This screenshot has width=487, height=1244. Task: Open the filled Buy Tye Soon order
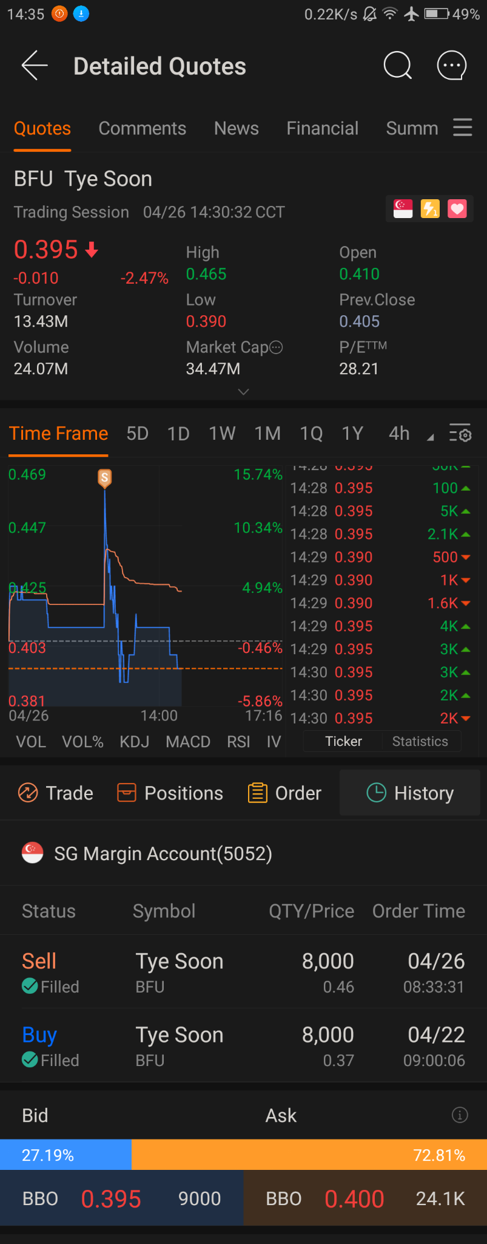pyautogui.click(x=243, y=1045)
